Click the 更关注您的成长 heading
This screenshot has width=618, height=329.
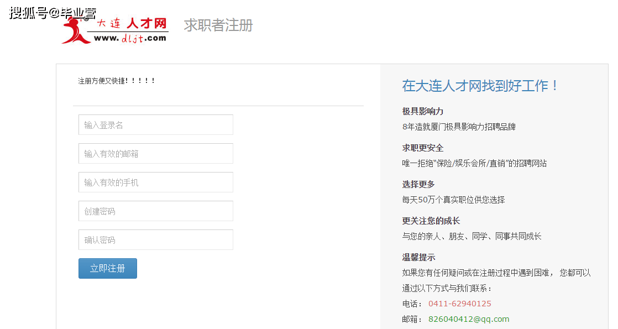tap(432, 220)
